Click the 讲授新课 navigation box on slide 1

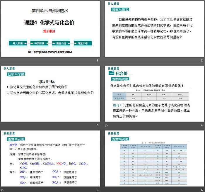39,43
